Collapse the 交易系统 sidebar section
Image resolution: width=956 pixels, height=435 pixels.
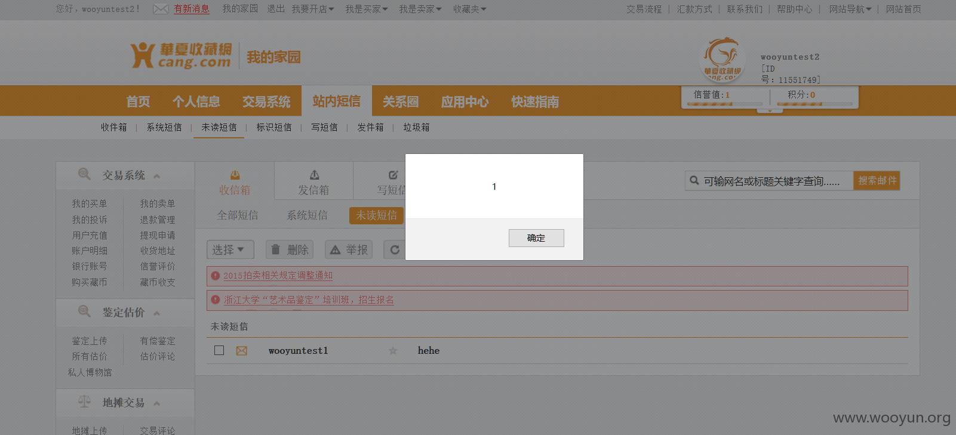point(157,176)
